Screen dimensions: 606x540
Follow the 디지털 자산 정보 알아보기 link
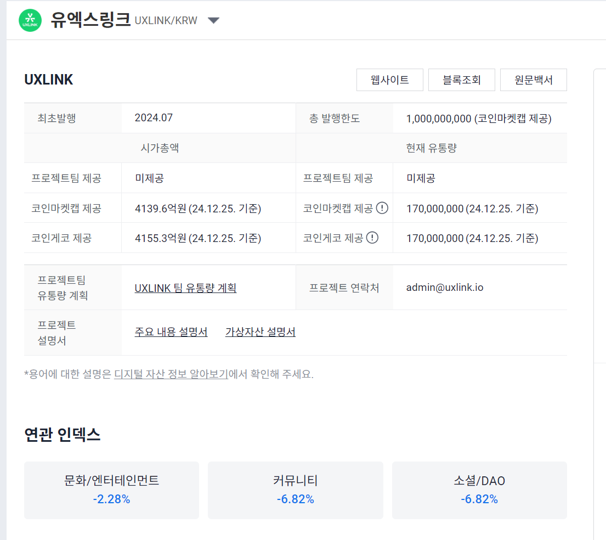tap(171, 374)
